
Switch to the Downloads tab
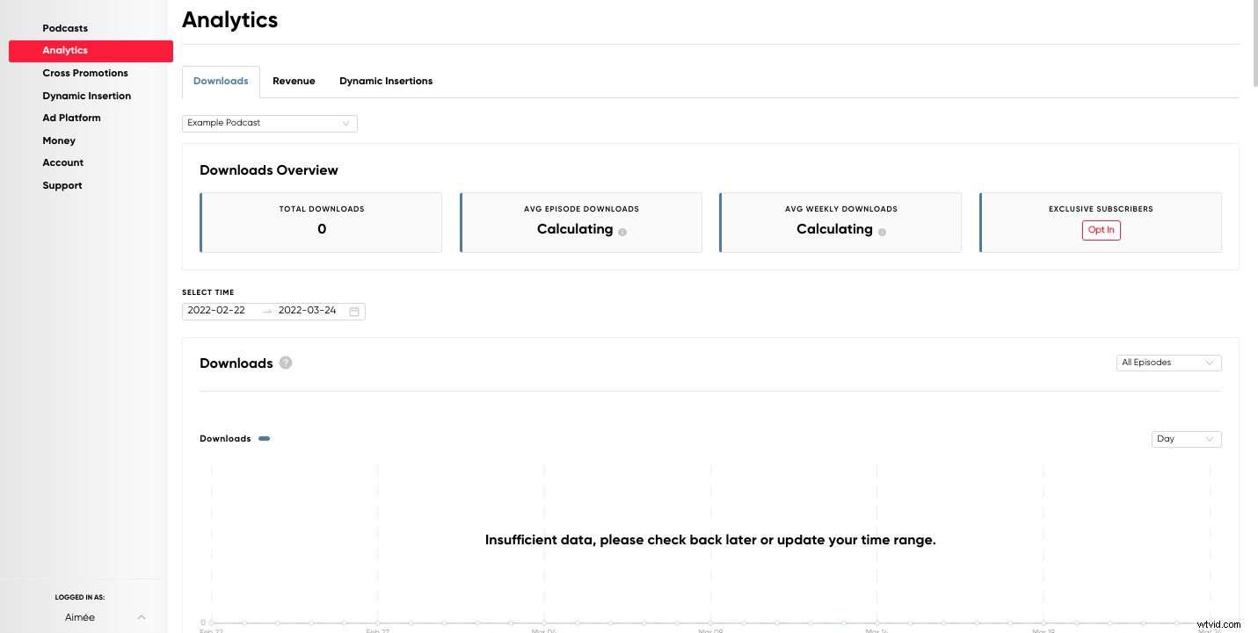point(221,82)
